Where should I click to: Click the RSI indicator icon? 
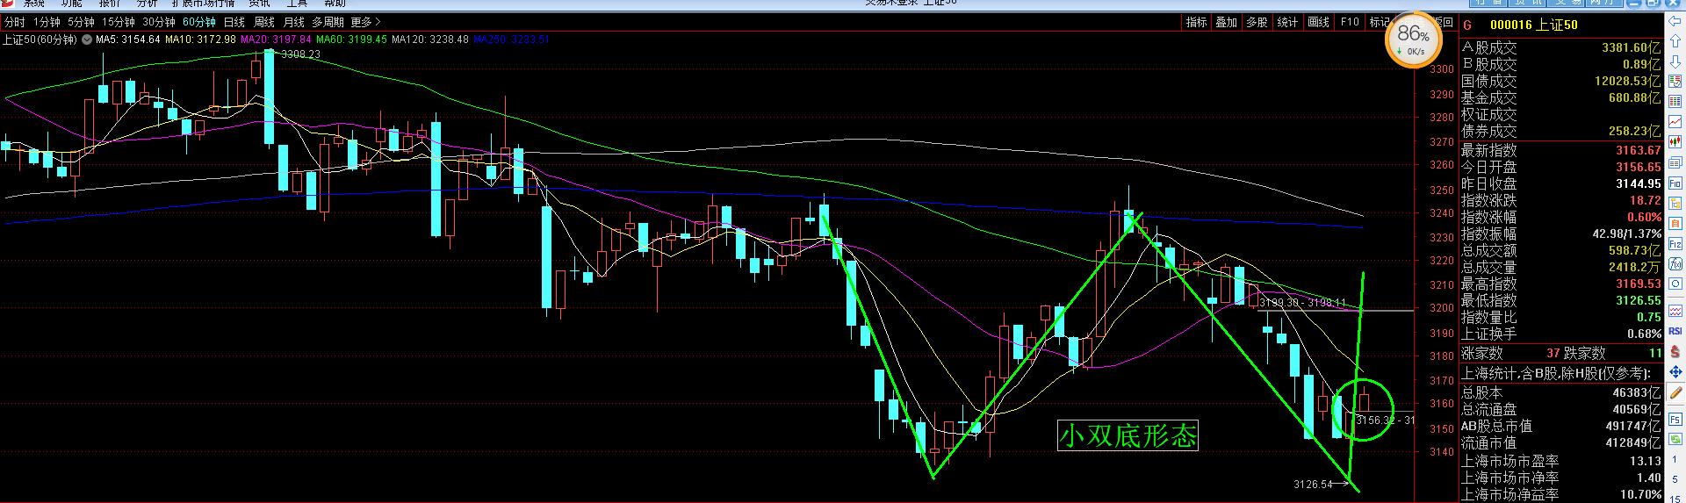click(1675, 331)
